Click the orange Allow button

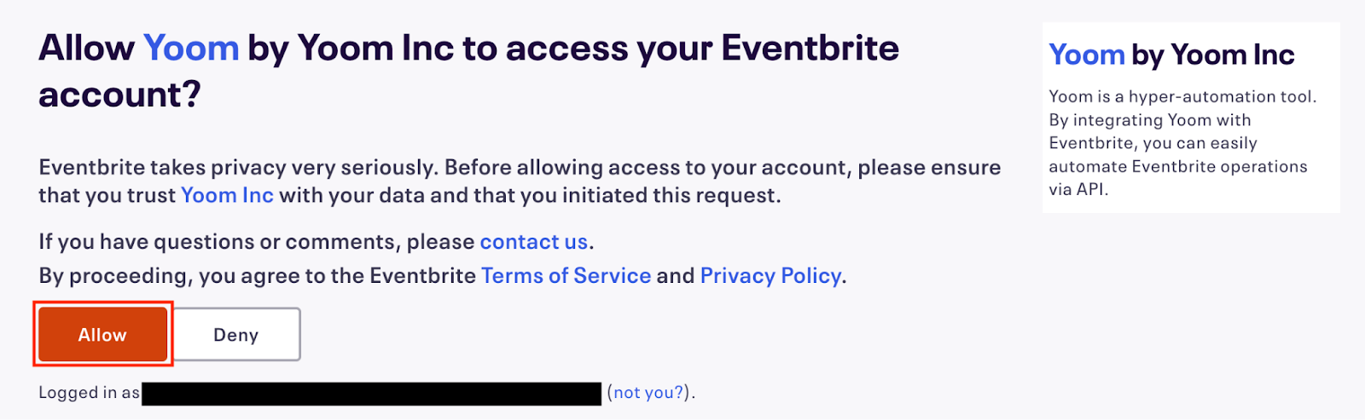click(x=102, y=335)
